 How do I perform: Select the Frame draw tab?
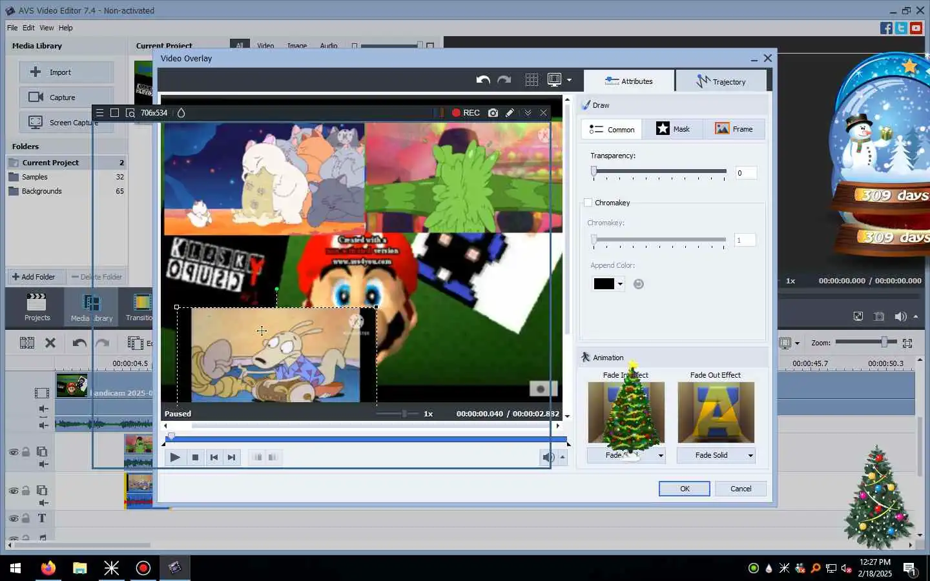point(734,129)
